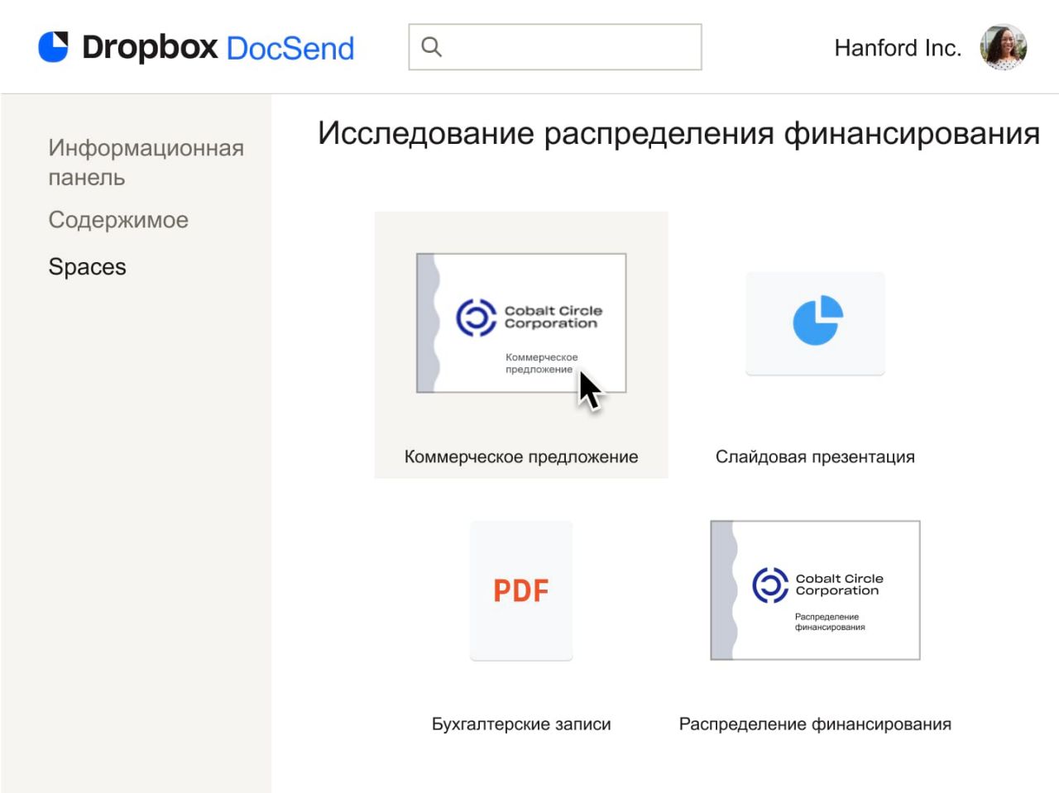Open the Коммерческое предложение document link
Image resolution: width=1059 pixels, height=793 pixels.
pos(520,456)
